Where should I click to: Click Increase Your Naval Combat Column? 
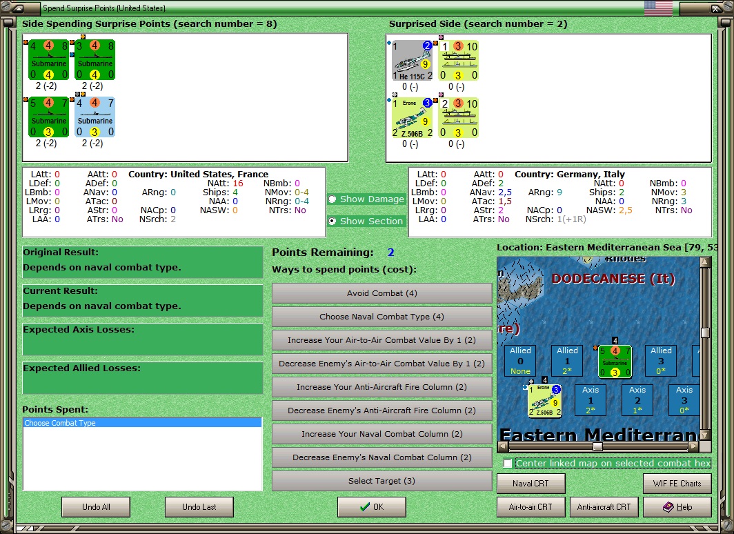382,433
